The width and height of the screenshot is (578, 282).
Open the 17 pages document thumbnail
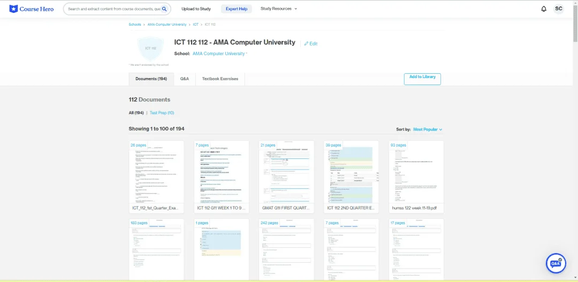click(416, 250)
